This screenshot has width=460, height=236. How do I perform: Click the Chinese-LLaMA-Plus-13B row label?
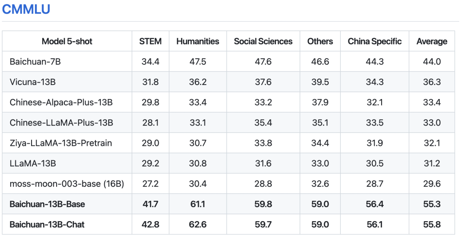click(61, 123)
